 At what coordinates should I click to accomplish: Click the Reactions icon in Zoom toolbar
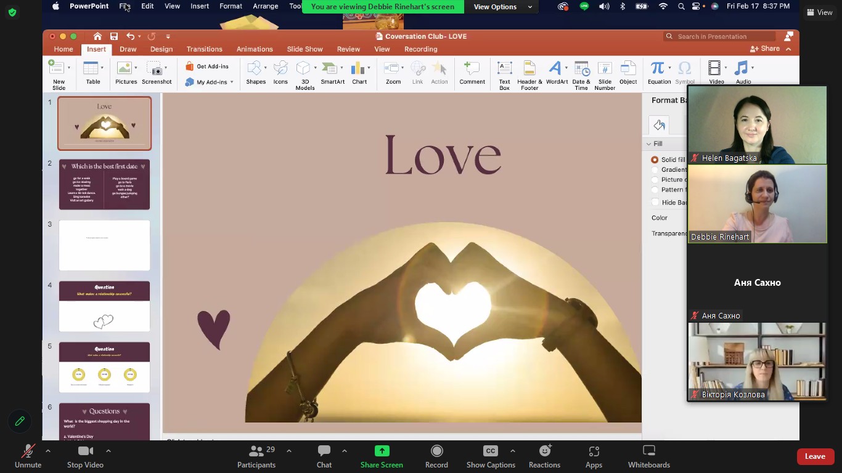point(544,456)
